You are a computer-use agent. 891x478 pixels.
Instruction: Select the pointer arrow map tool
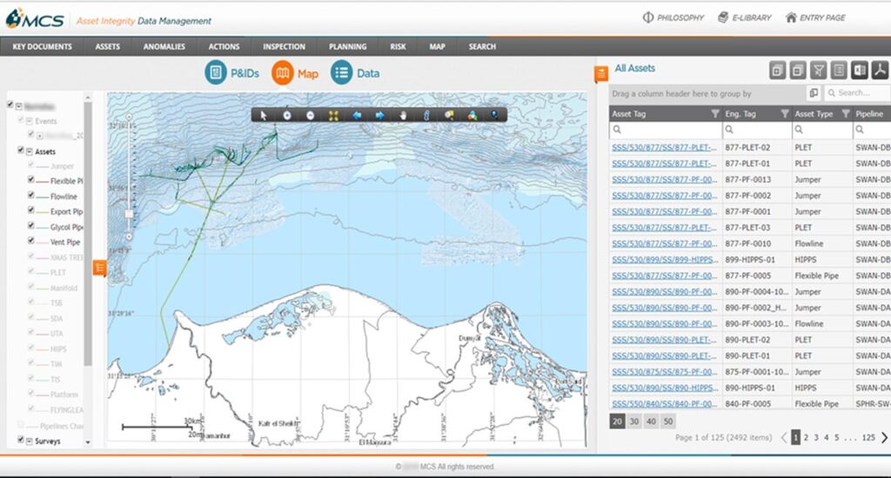tap(265, 115)
